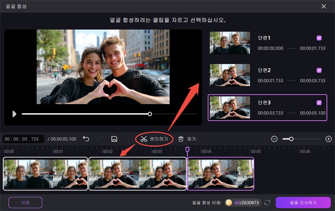
Task: Uncheck the 단편2 checkbox
Action: pyautogui.click(x=319, y=70)
